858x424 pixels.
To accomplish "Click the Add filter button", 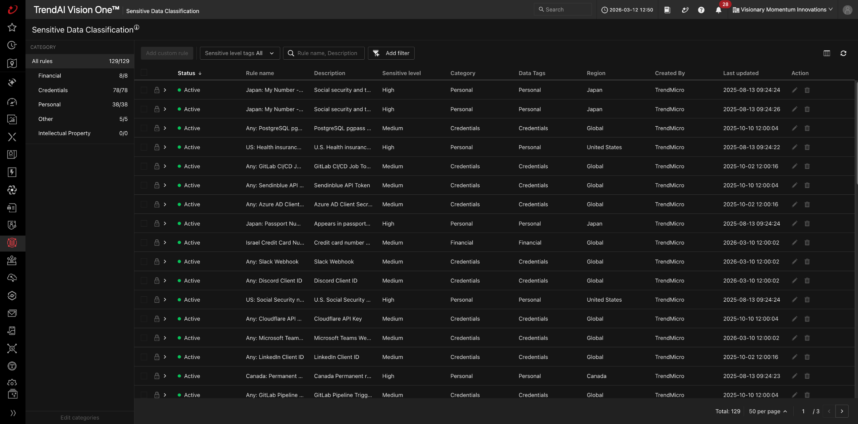I will 391,53.
